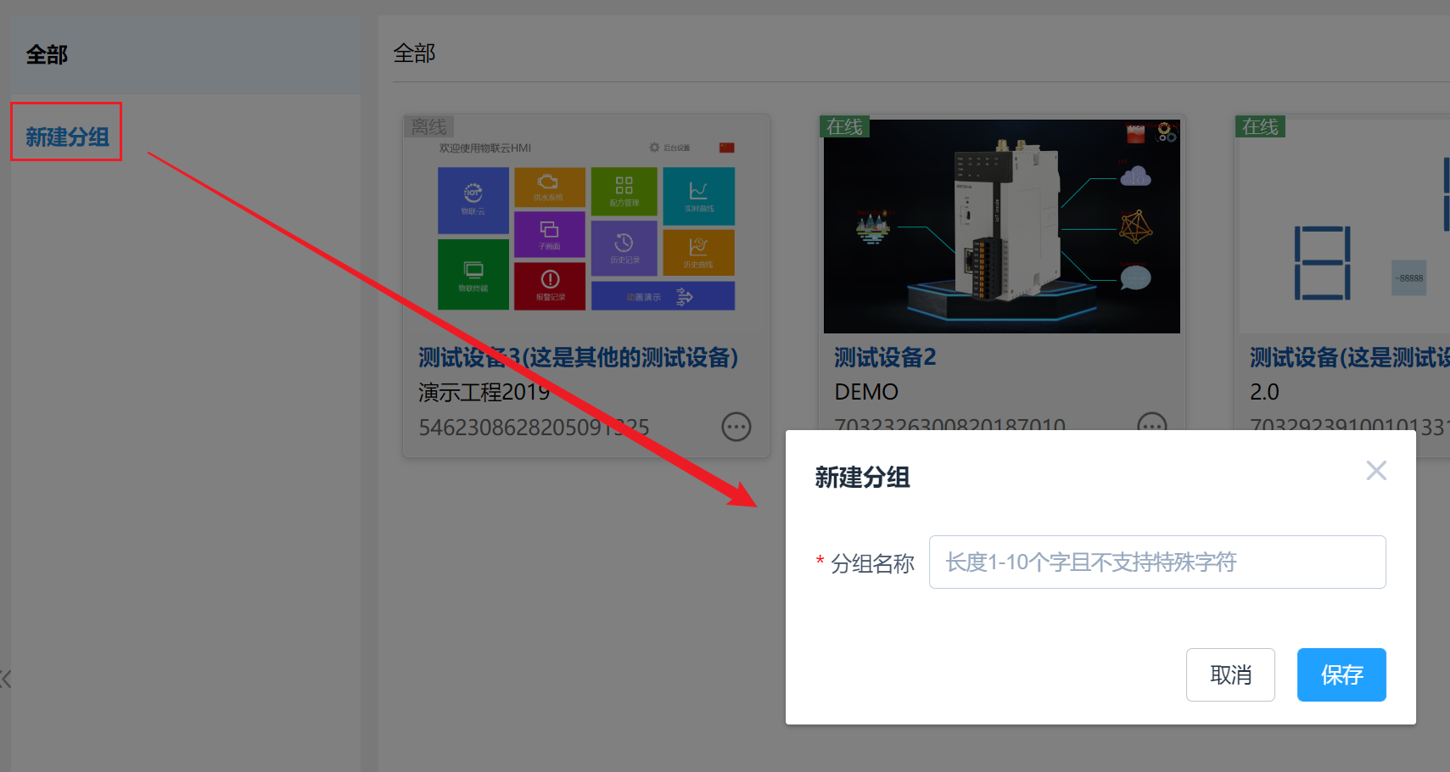Open the 测试设备2 title link
The height and width of the screenshot is (772, 1450).
[x=885, y=357]
